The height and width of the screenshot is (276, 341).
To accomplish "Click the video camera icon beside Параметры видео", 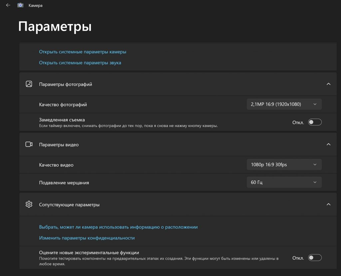I will 29,145.
